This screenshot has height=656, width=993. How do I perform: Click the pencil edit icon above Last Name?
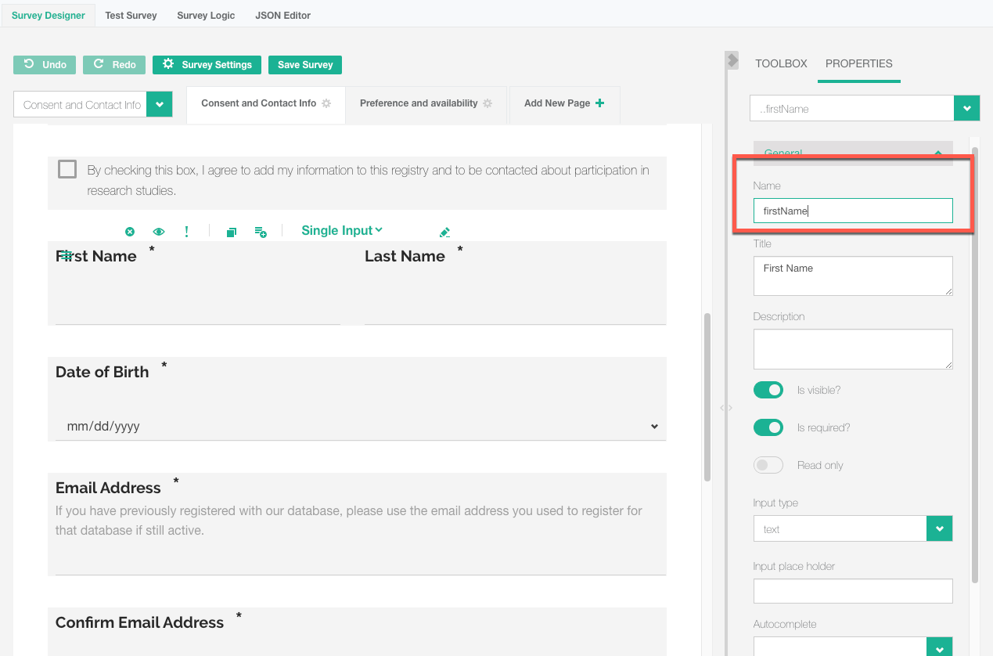click(x=444, y=232)
